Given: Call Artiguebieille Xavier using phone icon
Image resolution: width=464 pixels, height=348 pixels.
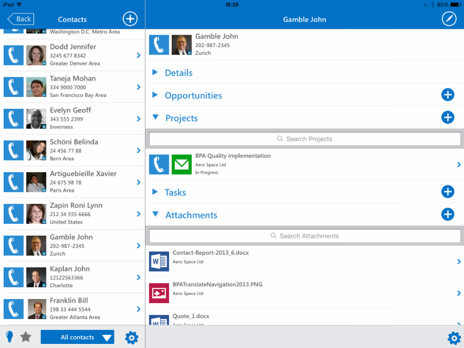Looking at the screenshot, I should click(x=13, y=182).
